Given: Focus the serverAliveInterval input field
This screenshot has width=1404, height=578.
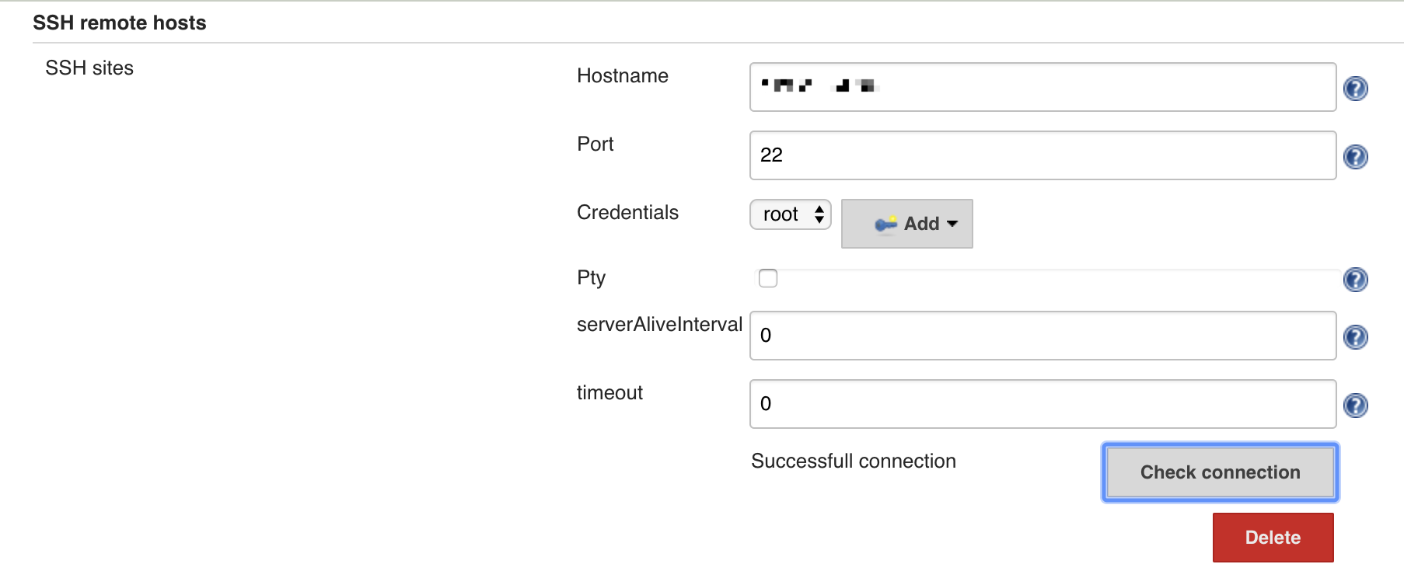Looking at the screenshot, I should click(x=1042, y=336).
